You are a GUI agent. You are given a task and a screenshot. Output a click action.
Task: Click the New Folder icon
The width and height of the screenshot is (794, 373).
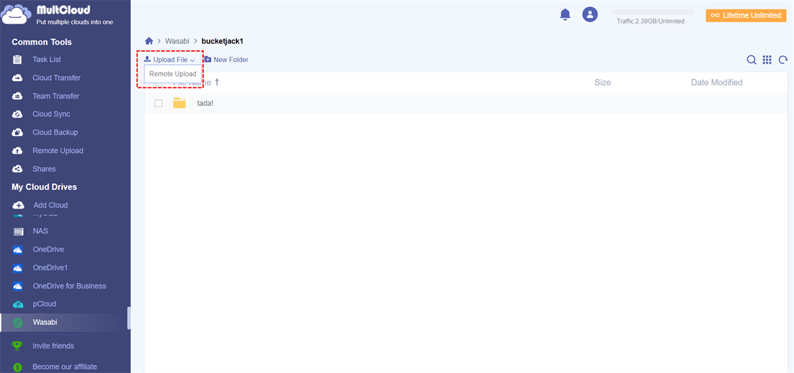tap(207, 59)
